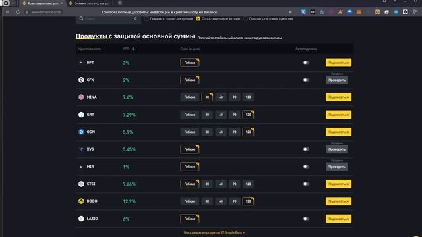Click the browser address bar URL
The height and width of the screenshot is (237, 422).
click(x=46, y=12)
